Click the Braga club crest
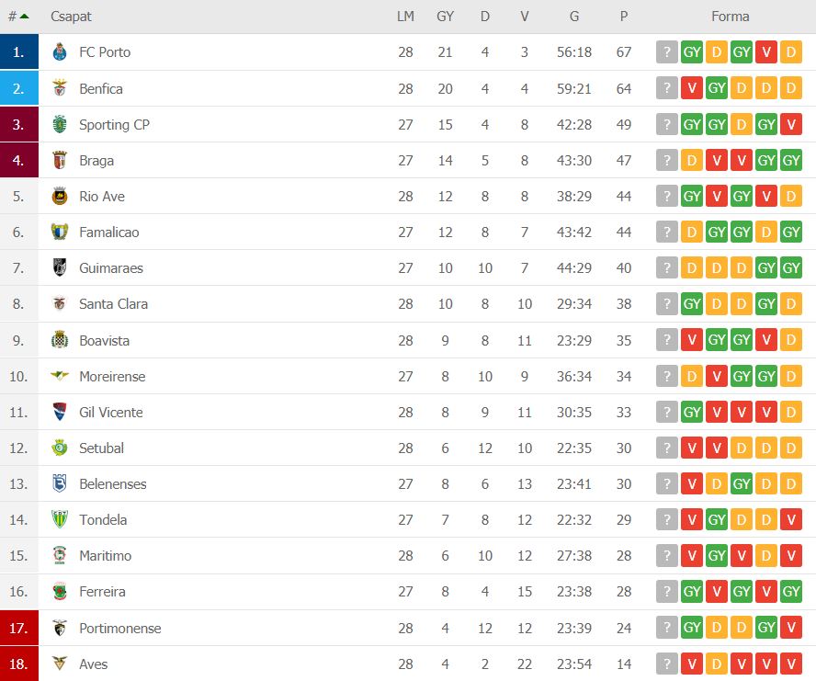The height and width of the screenshot is (681, 816). pos(60,160)
